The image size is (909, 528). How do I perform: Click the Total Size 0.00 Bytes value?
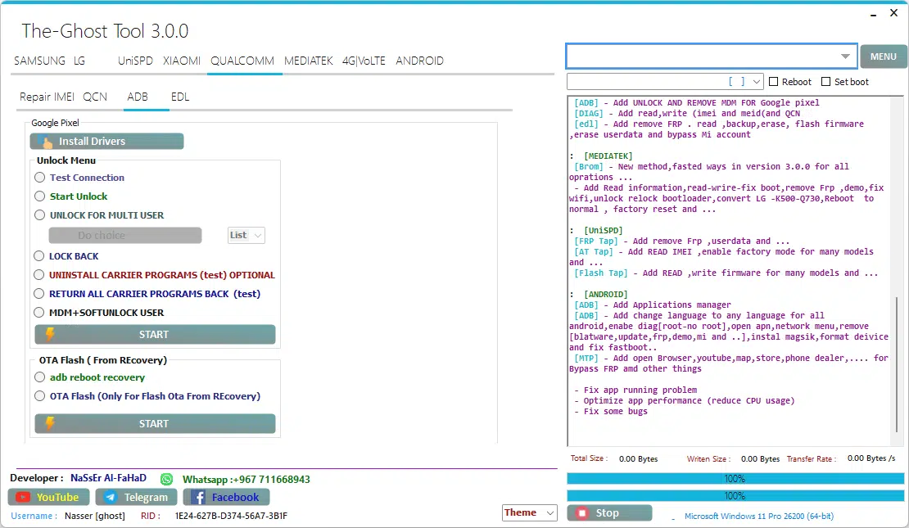(638, 459)
